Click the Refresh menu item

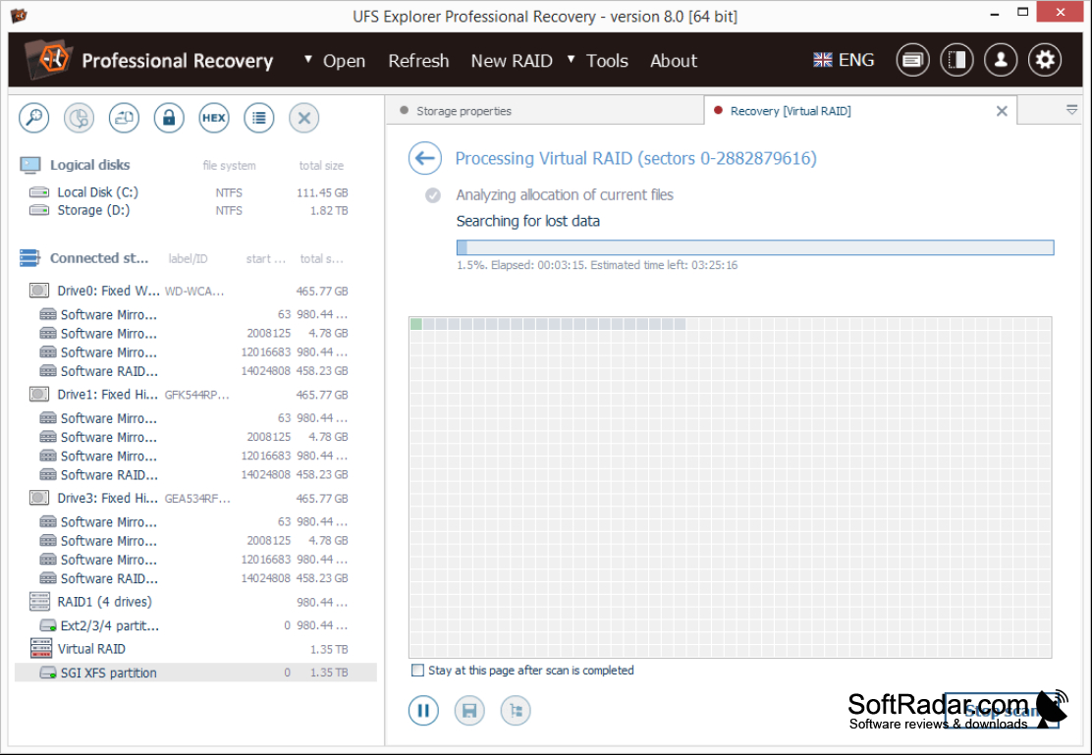[x=418, y=61]
